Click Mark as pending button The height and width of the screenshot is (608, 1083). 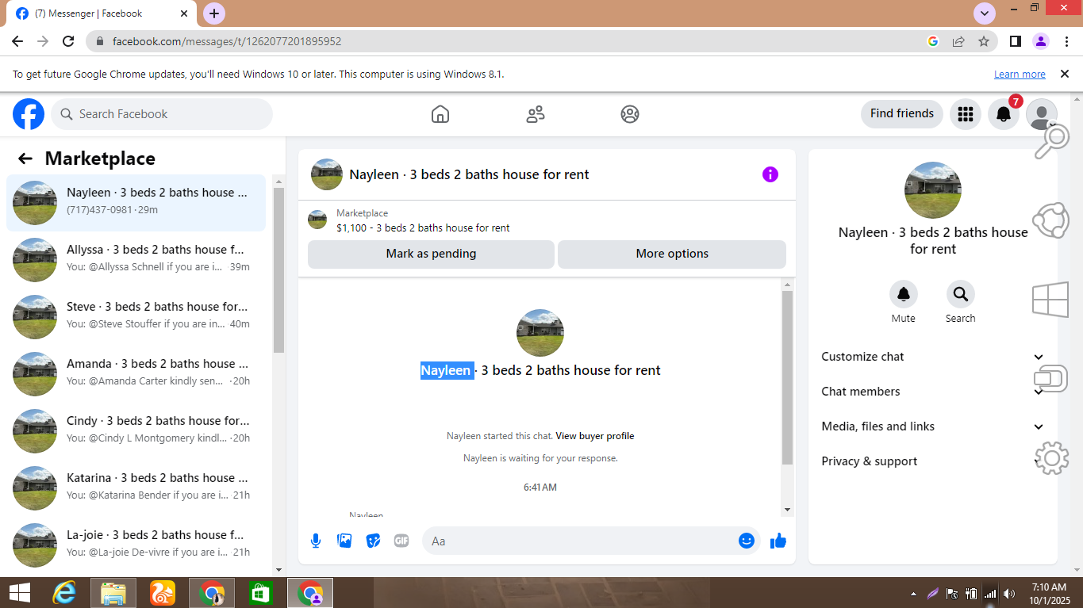pyautogui.click(x=431, y=254)
